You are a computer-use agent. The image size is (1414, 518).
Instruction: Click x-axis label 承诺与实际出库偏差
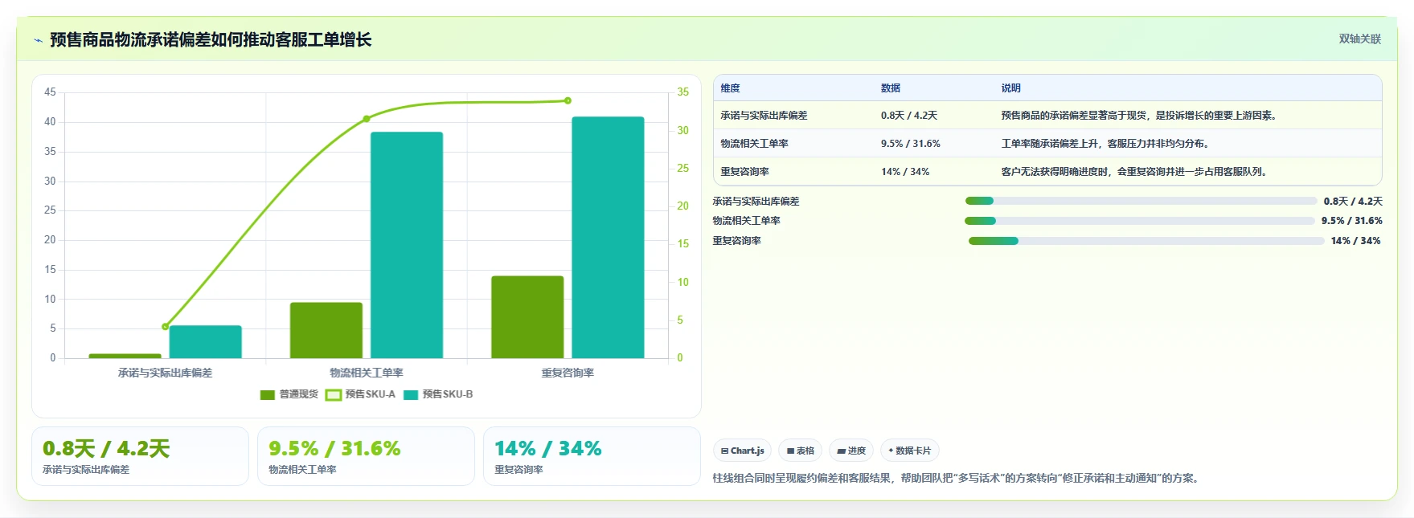click(x=165, y=373)
